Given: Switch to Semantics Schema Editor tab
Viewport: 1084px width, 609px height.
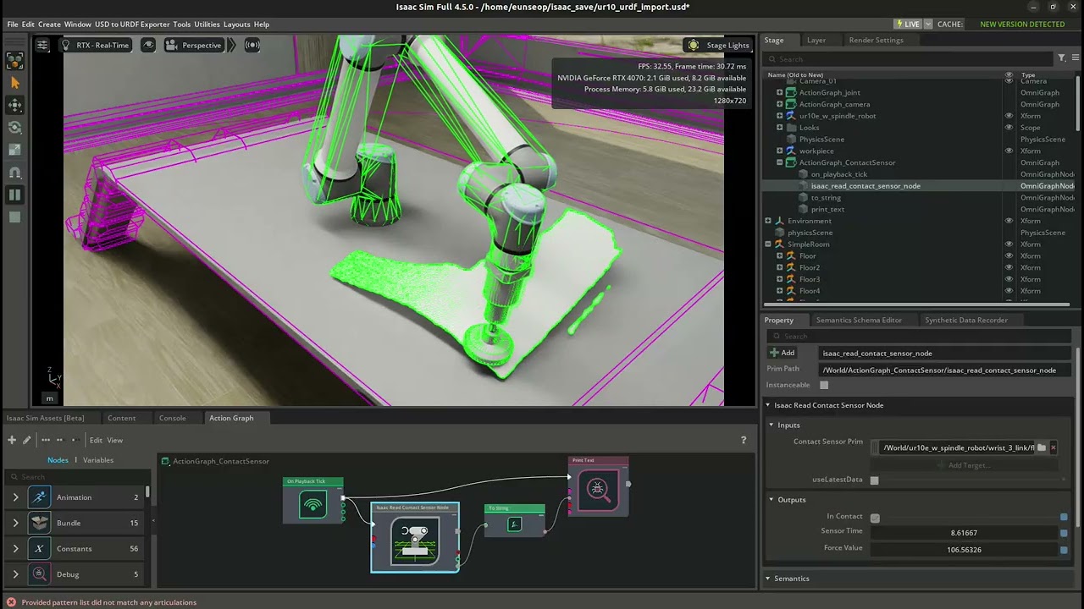Looking at the screenshot, I should click(x=859, y=320).
